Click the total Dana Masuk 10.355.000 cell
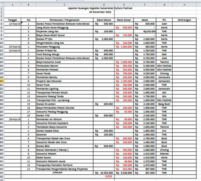The width and height of the screenshot is (201, 181). [x=104, y=173]
